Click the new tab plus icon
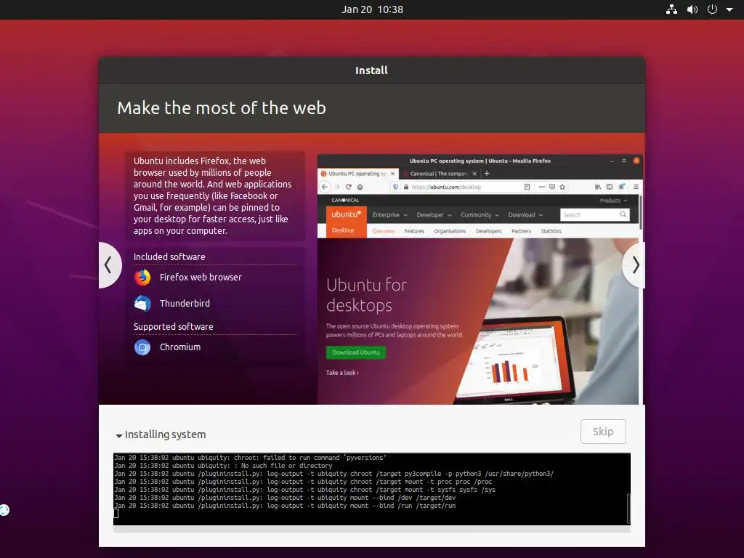Viewport: 744px width, 558px height. [486, 174]
